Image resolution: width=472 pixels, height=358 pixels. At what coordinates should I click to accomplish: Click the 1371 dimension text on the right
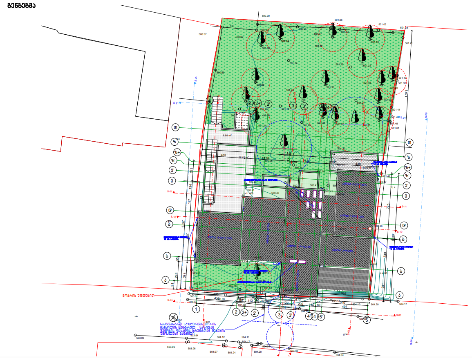pos(406,93)
